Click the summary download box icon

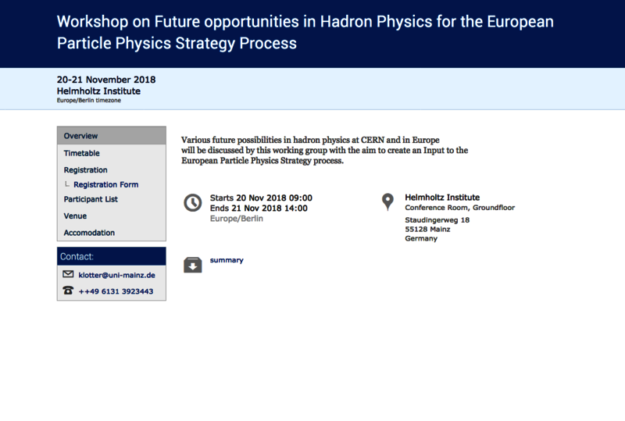tap(192, 265)
